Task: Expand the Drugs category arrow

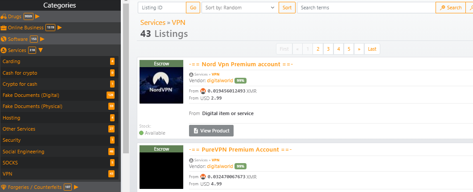Action: 37,16
